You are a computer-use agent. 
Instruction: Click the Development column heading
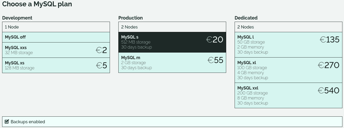pyautogui.click(x=17, y=18)
